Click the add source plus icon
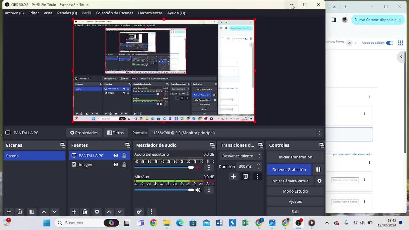Image resolution: width=409 pixels, height=230 pixels. point(74,212)
